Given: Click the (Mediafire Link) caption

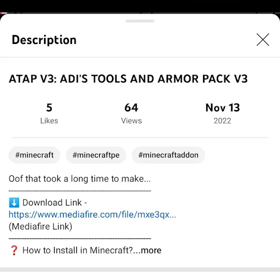Looking at the screenshot, I should pyautogui.click(x=40, y=226).
